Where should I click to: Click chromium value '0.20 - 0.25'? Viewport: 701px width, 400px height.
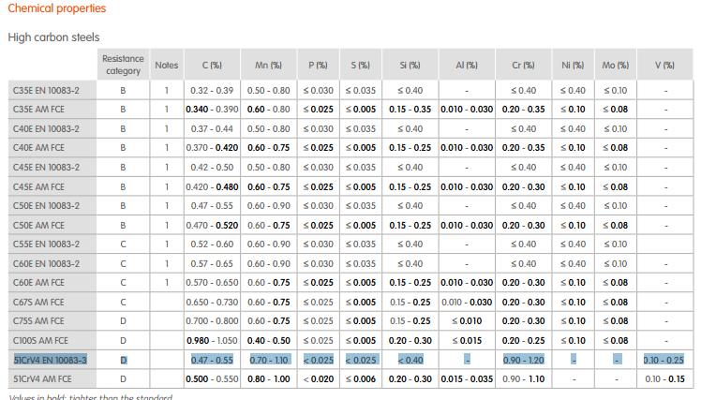point(523,341)
